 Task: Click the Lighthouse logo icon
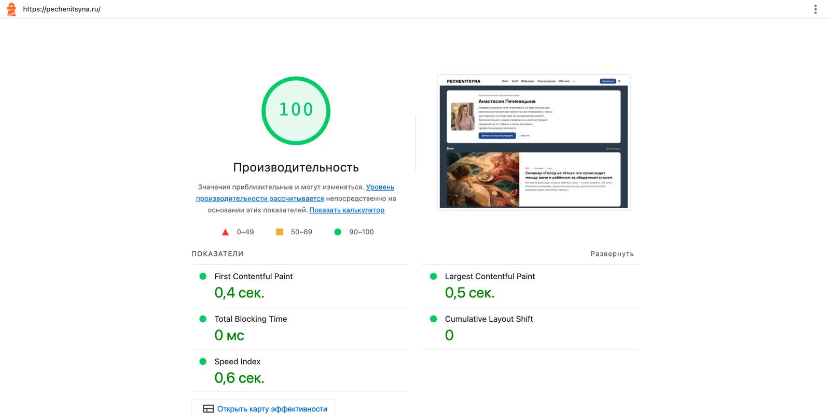[11, 9]
